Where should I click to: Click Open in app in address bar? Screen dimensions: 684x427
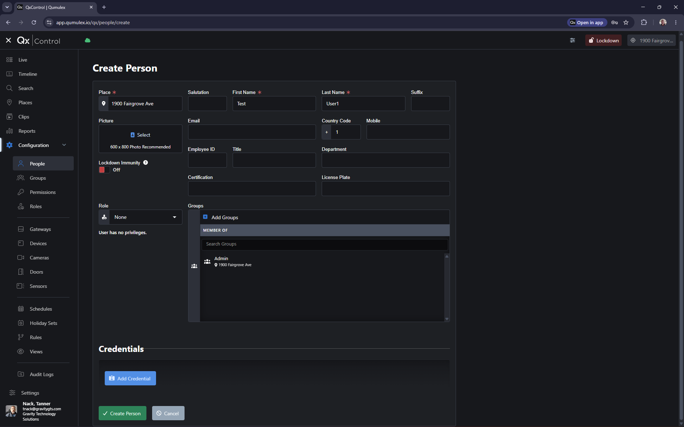coord(587,22)
